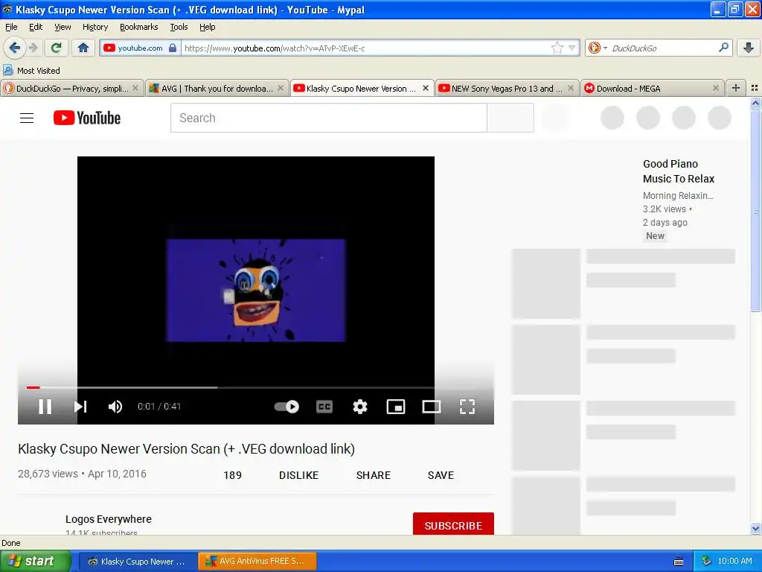Enable miniplayer mode
Screen dimensions: 762x572
click(x=396, y=407)
